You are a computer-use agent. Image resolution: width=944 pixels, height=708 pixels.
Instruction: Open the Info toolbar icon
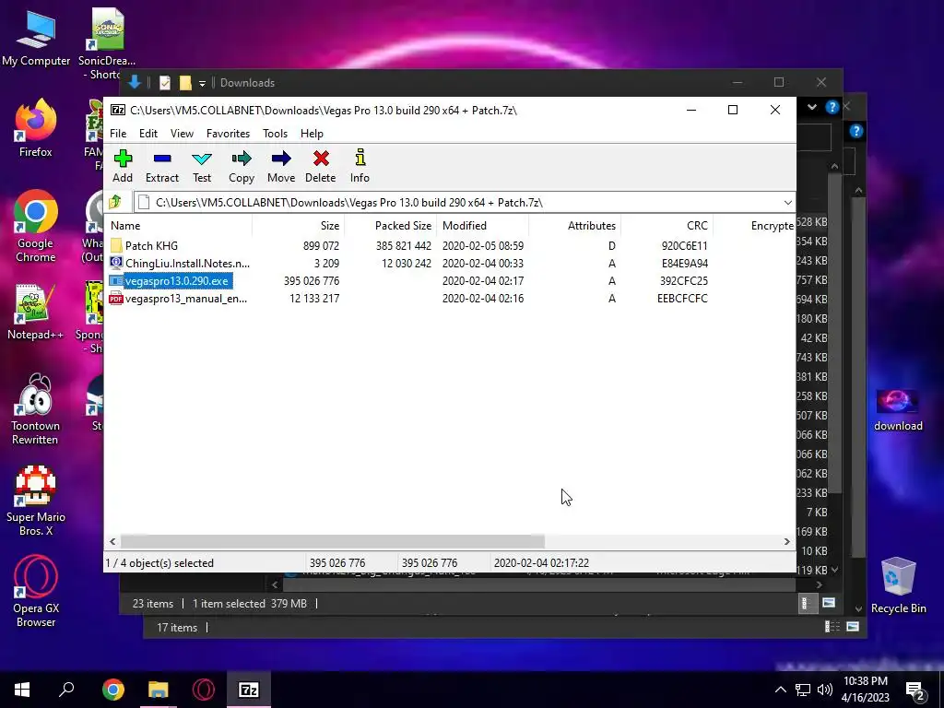tap(360, 166)
